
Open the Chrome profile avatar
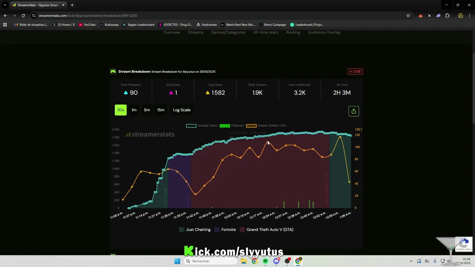[x=461, y=16]
